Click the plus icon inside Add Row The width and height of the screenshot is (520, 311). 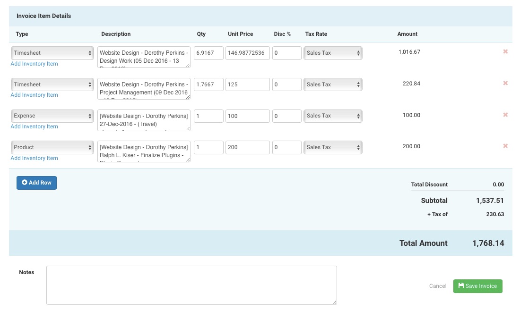click(x=25, y=183)
